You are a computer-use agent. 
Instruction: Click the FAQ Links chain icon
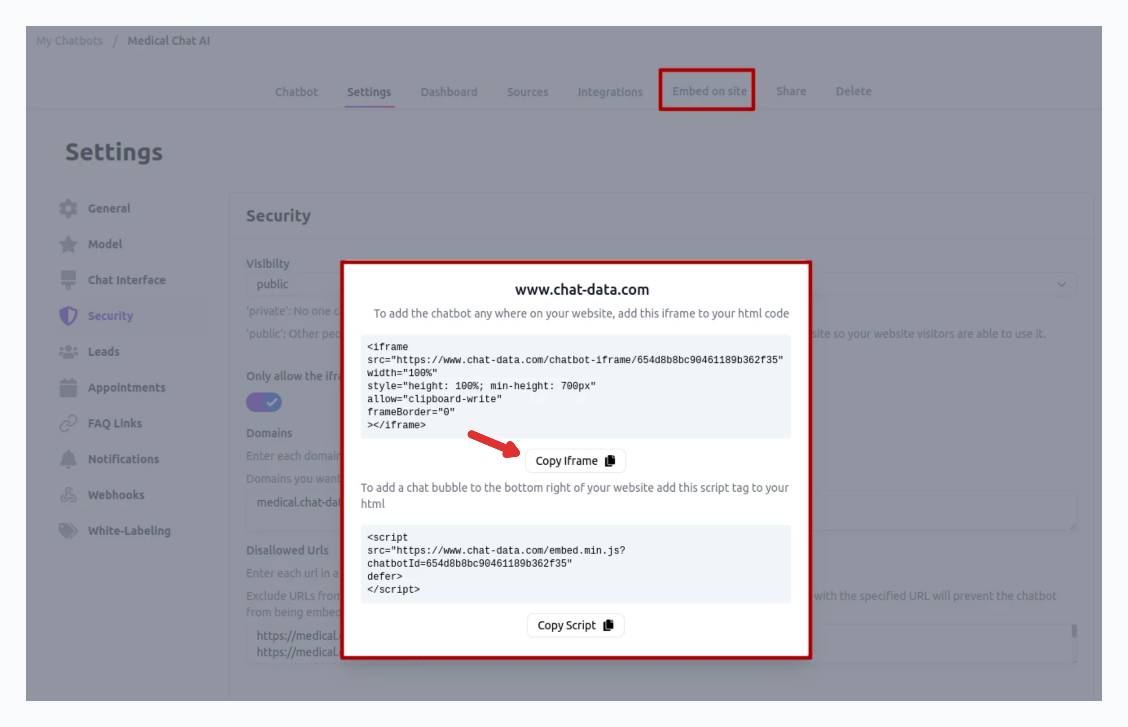pos(68,423)
